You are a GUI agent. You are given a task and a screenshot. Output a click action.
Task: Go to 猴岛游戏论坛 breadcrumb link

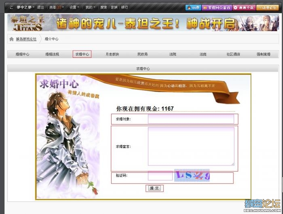pos(26,39)
